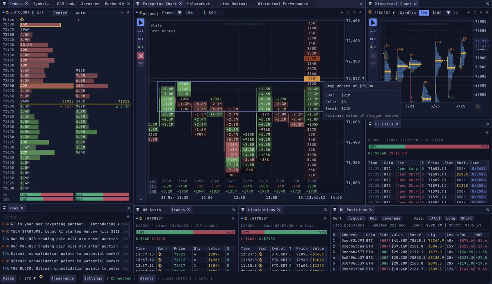Click the plus icon in the Footprint Chart header

pyautogui.click(x=342, y=13)
